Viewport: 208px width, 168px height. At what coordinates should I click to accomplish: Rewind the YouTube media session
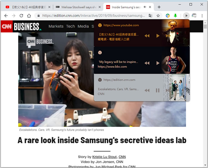point(147,36)
